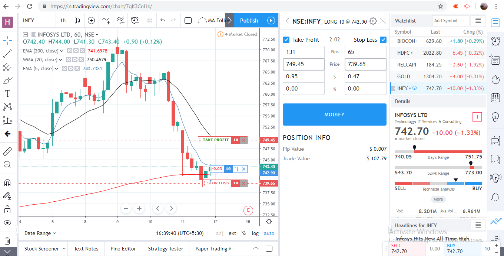Image resolution: width=504 pixels, height=256 pixels.
Task: Open candlestick chart style selector
Action: click(77, 20)
